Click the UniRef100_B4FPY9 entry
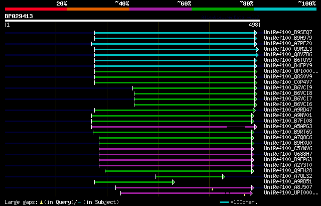321x206 pixels. point(288,66)
